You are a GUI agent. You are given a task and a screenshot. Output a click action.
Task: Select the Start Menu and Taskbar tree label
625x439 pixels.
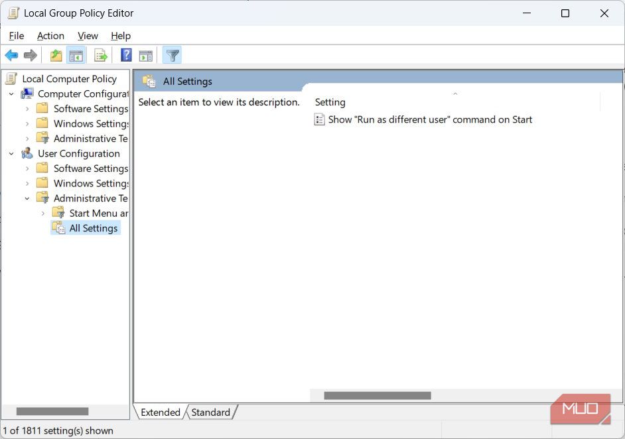(99, 213)
